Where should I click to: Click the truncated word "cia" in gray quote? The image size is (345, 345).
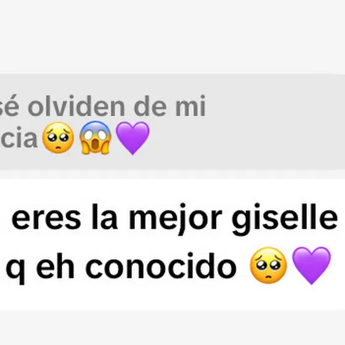click(18, 137)
